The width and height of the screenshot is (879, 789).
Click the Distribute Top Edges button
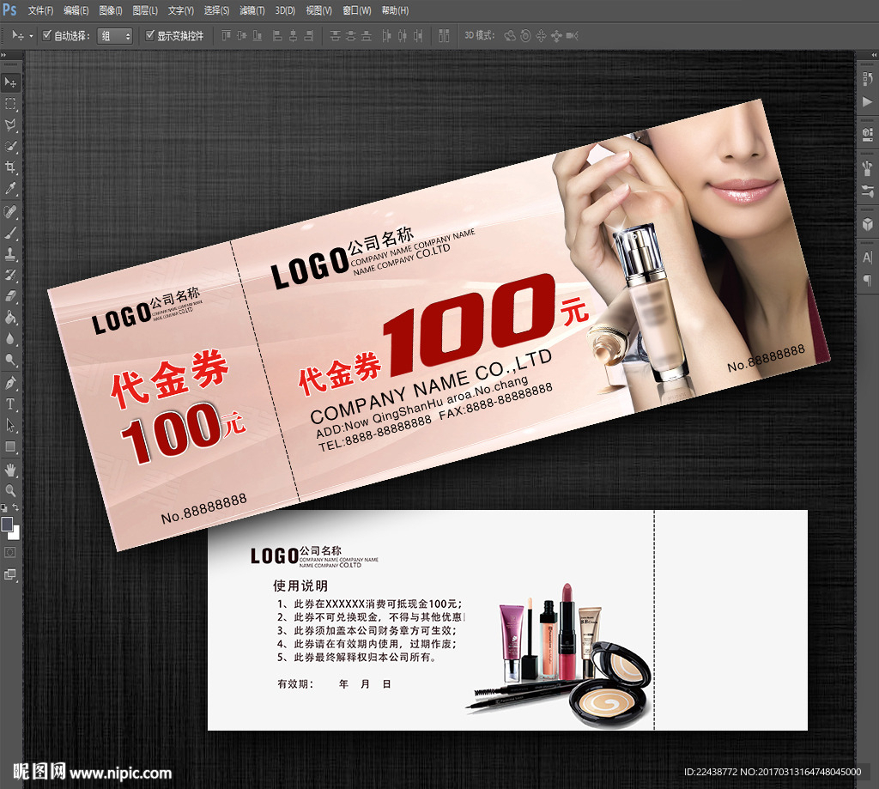coord(336,36)
